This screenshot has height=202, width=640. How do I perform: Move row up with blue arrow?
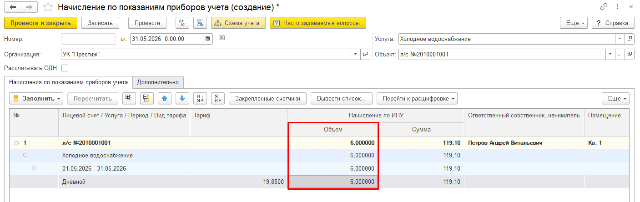tap(165, 98)
